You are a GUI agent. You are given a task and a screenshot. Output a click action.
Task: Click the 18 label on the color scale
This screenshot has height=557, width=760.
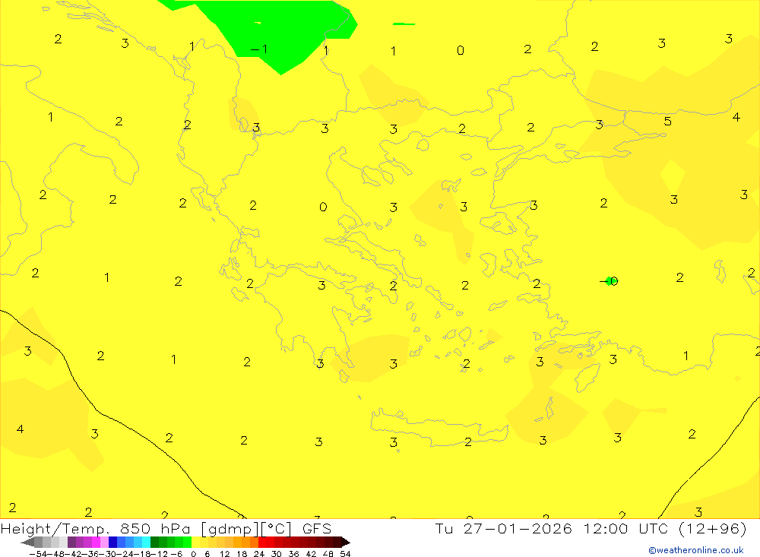tap(242, 554)
